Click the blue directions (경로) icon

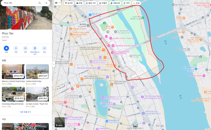coord(6,48)
